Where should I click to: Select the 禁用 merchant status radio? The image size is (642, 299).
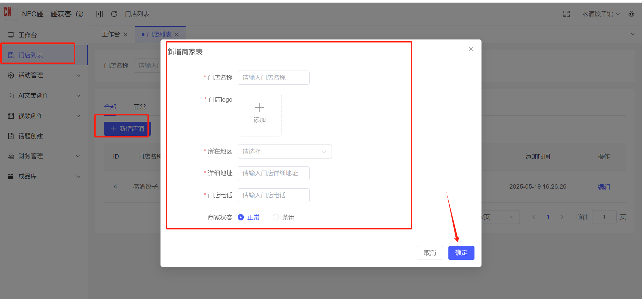276,217
